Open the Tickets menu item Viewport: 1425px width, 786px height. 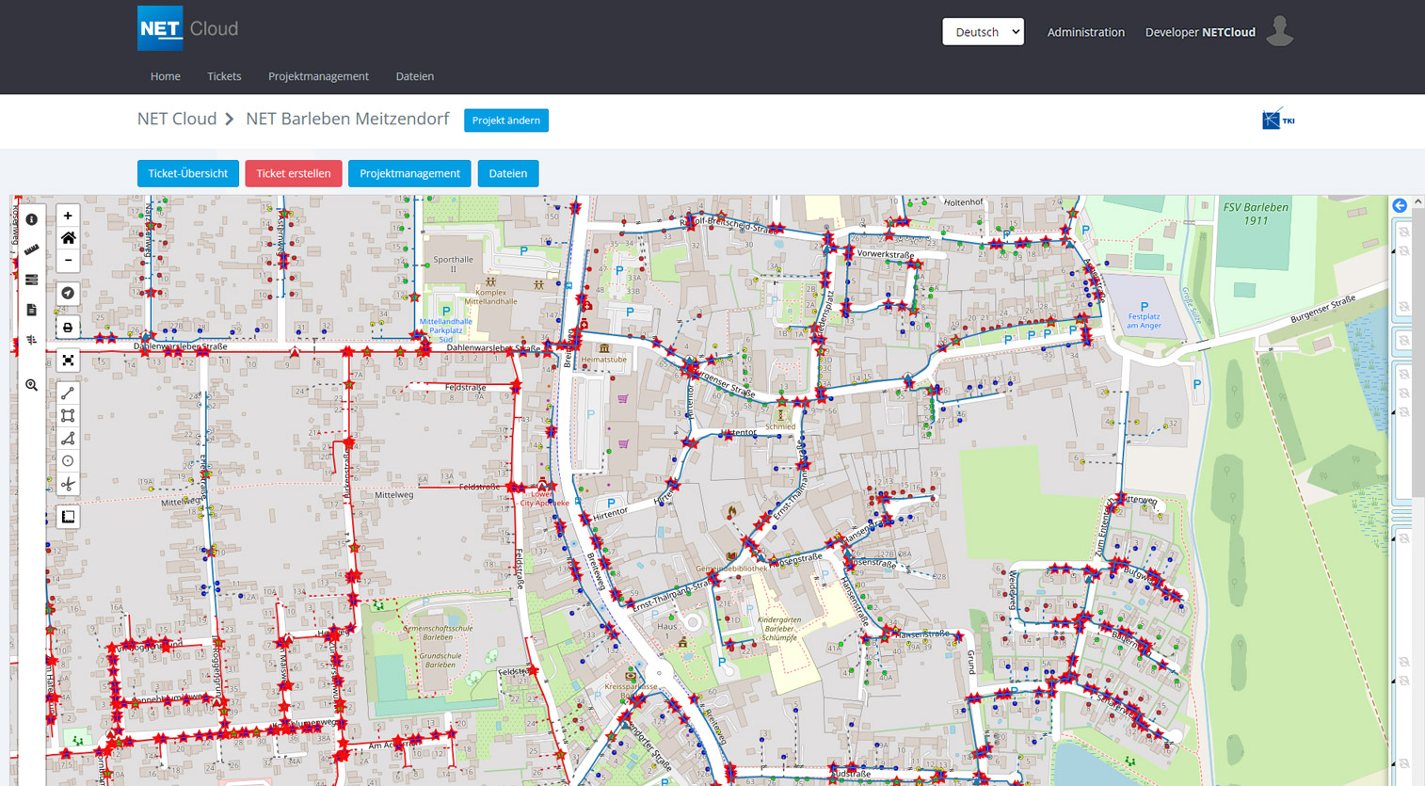coord(224,76)
